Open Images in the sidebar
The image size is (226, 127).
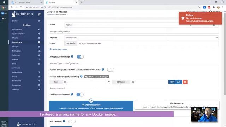[15, 47]
